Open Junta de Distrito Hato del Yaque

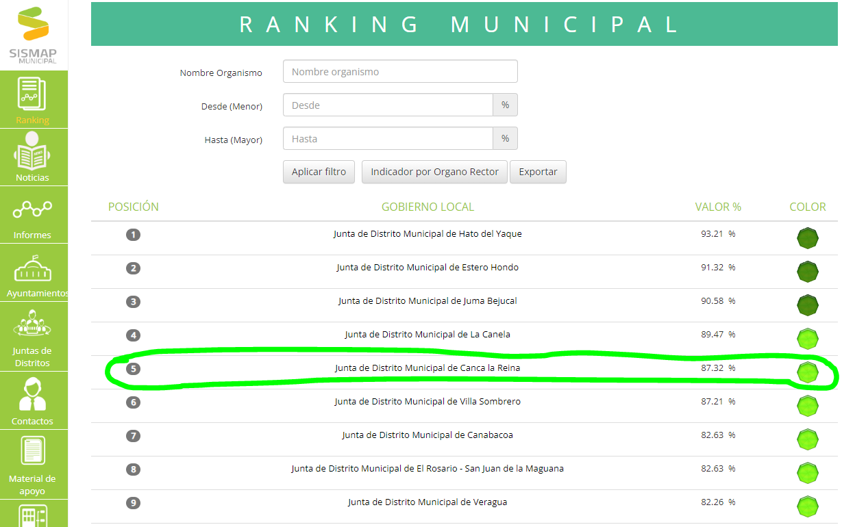point(428,234)
